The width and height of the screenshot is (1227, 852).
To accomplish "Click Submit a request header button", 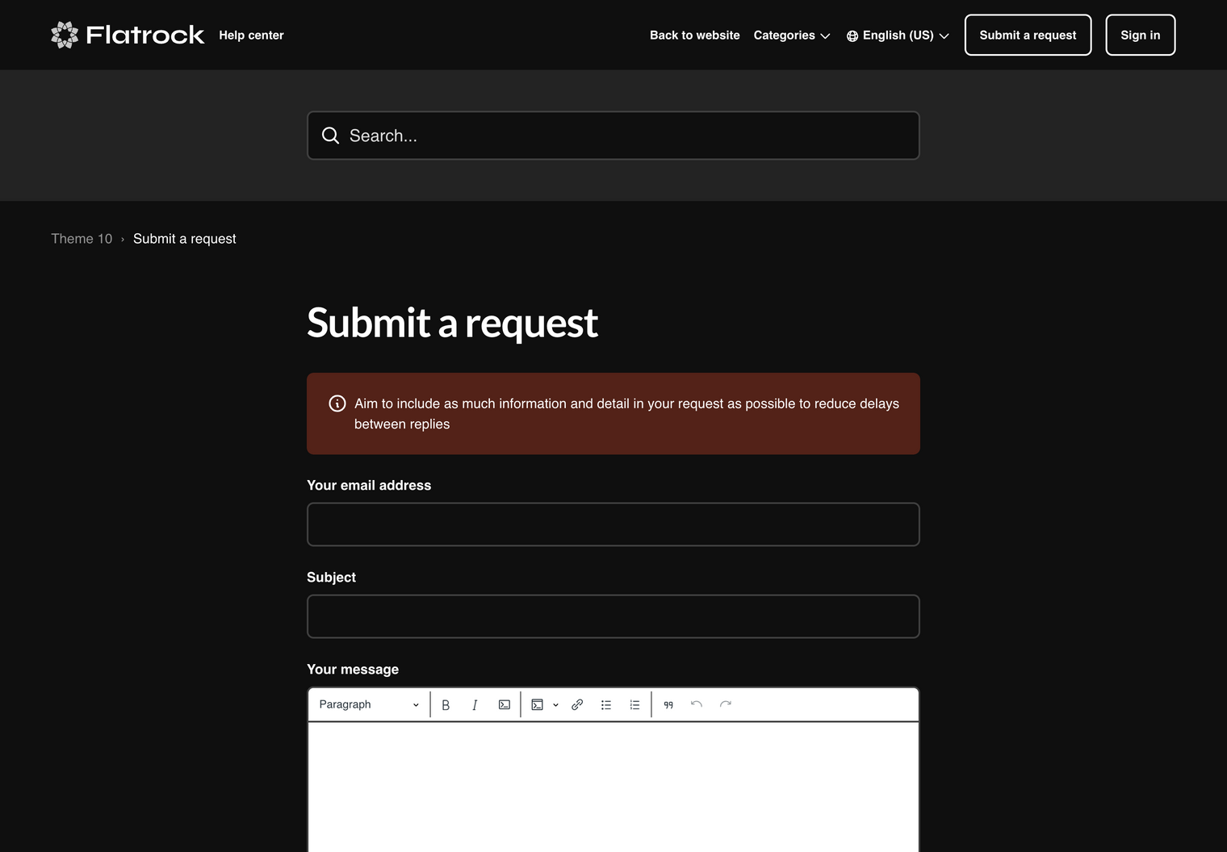I will (x=1028, y=35).
